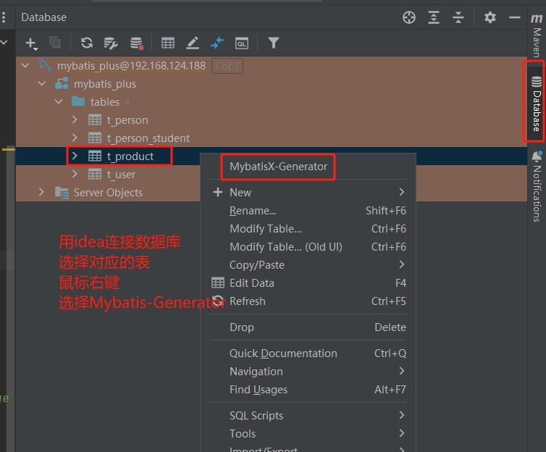Collapse the mybatis_plus schema node
This screenshot has width=546, height=452.
click(42, 83)
